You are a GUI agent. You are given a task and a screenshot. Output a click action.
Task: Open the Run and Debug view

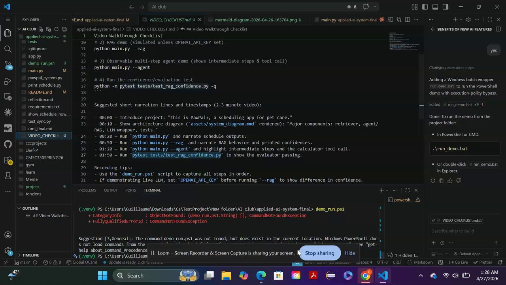(x=8, y=81)
